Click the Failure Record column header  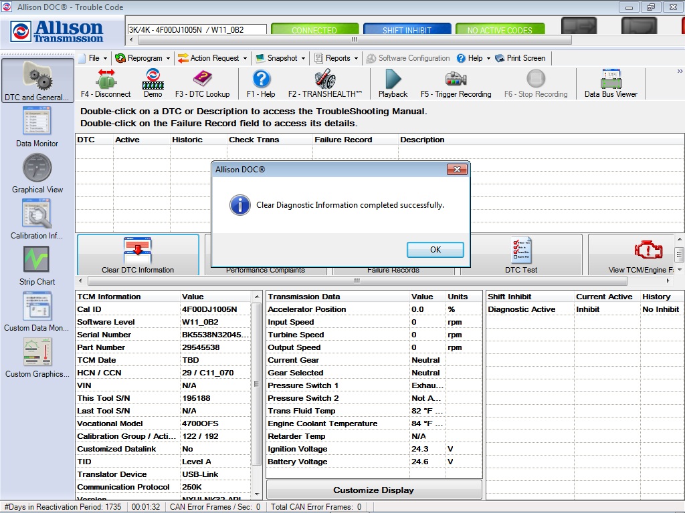coord(355,140)
